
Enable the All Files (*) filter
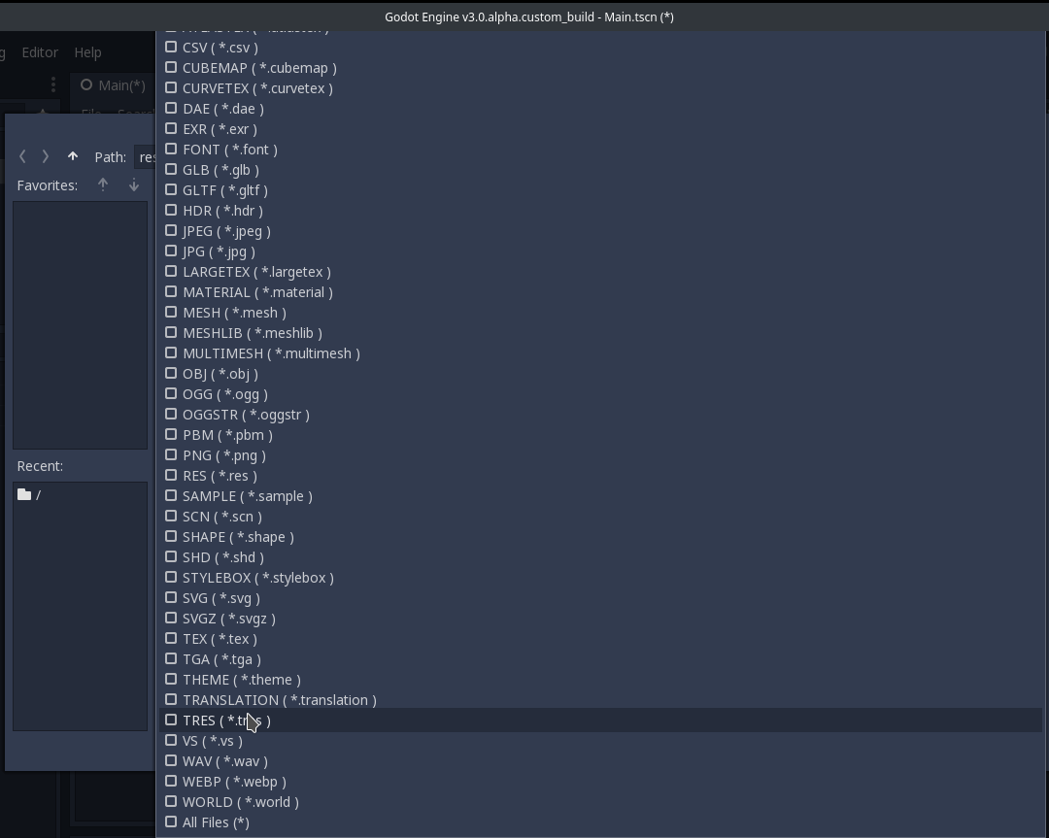click(171, 821)
